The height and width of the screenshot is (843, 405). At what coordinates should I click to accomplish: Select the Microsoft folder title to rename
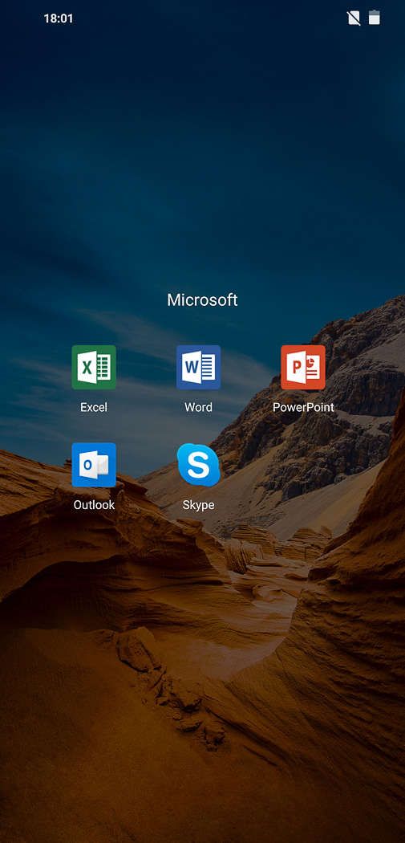[x=202, y=300]
